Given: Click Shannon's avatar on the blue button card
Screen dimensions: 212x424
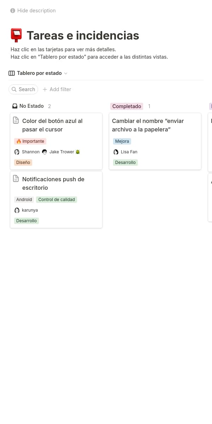Looking at the screenshot, I should [x=17, y=152].
